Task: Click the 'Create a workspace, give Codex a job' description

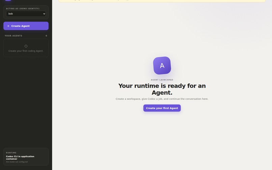Action: click(162, 99)
